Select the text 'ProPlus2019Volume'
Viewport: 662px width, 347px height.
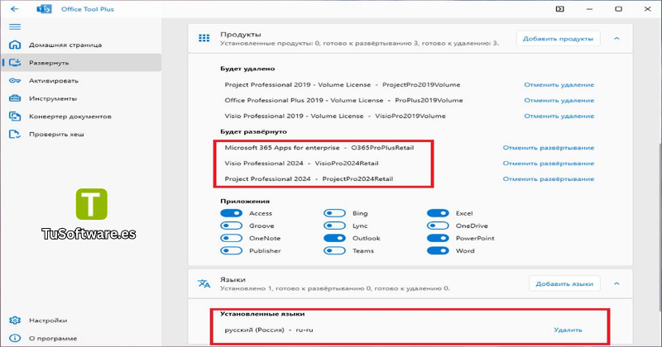(429, 100)
